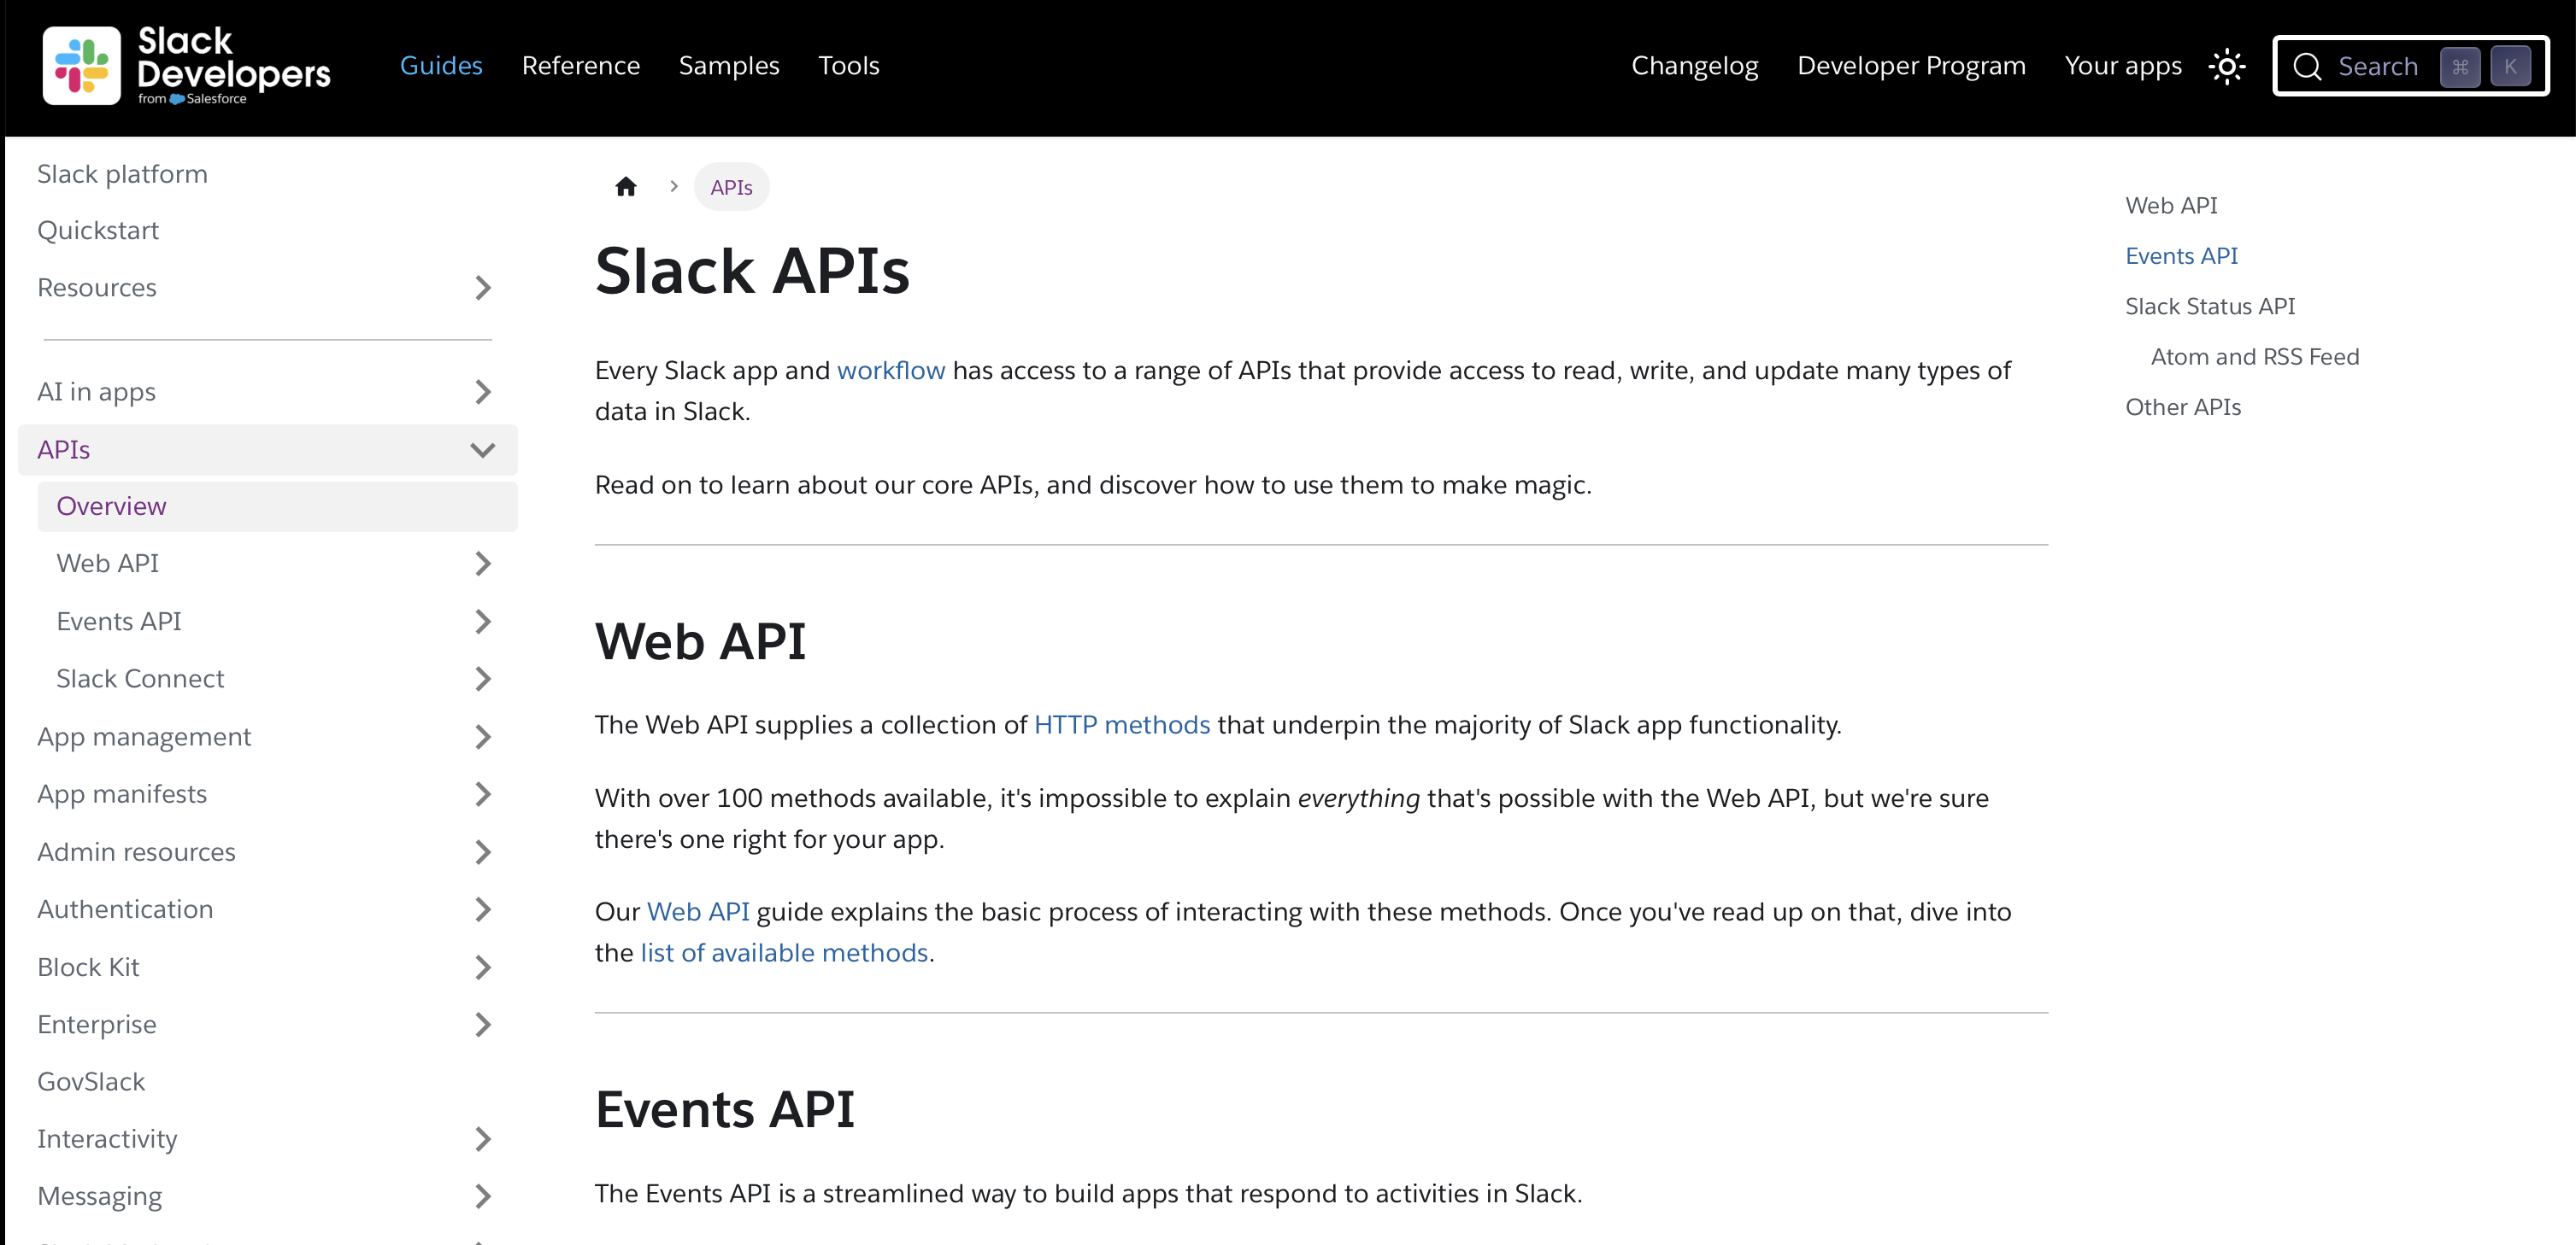
Task: Expand the Block Kit sidebar section
Action: click(x=483, y=967)
